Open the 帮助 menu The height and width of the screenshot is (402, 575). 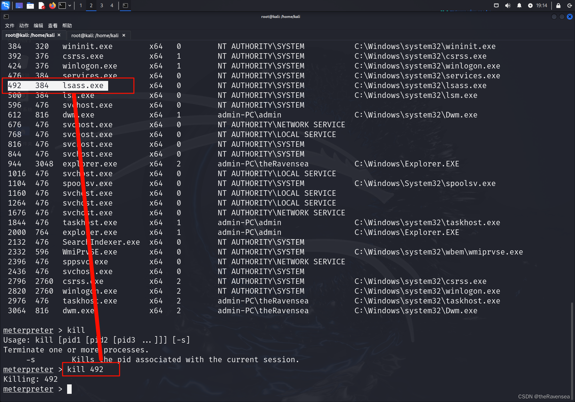pyautogui.click(x=67, y=26)
